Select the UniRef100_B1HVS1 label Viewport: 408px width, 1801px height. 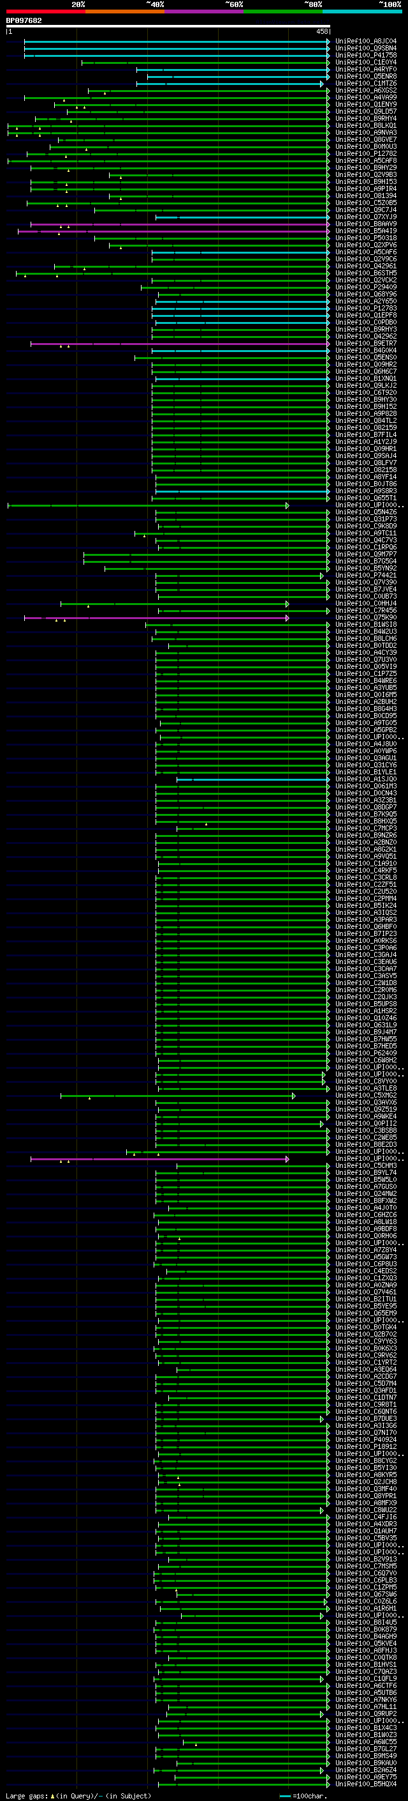click(x=366, y=1665)
